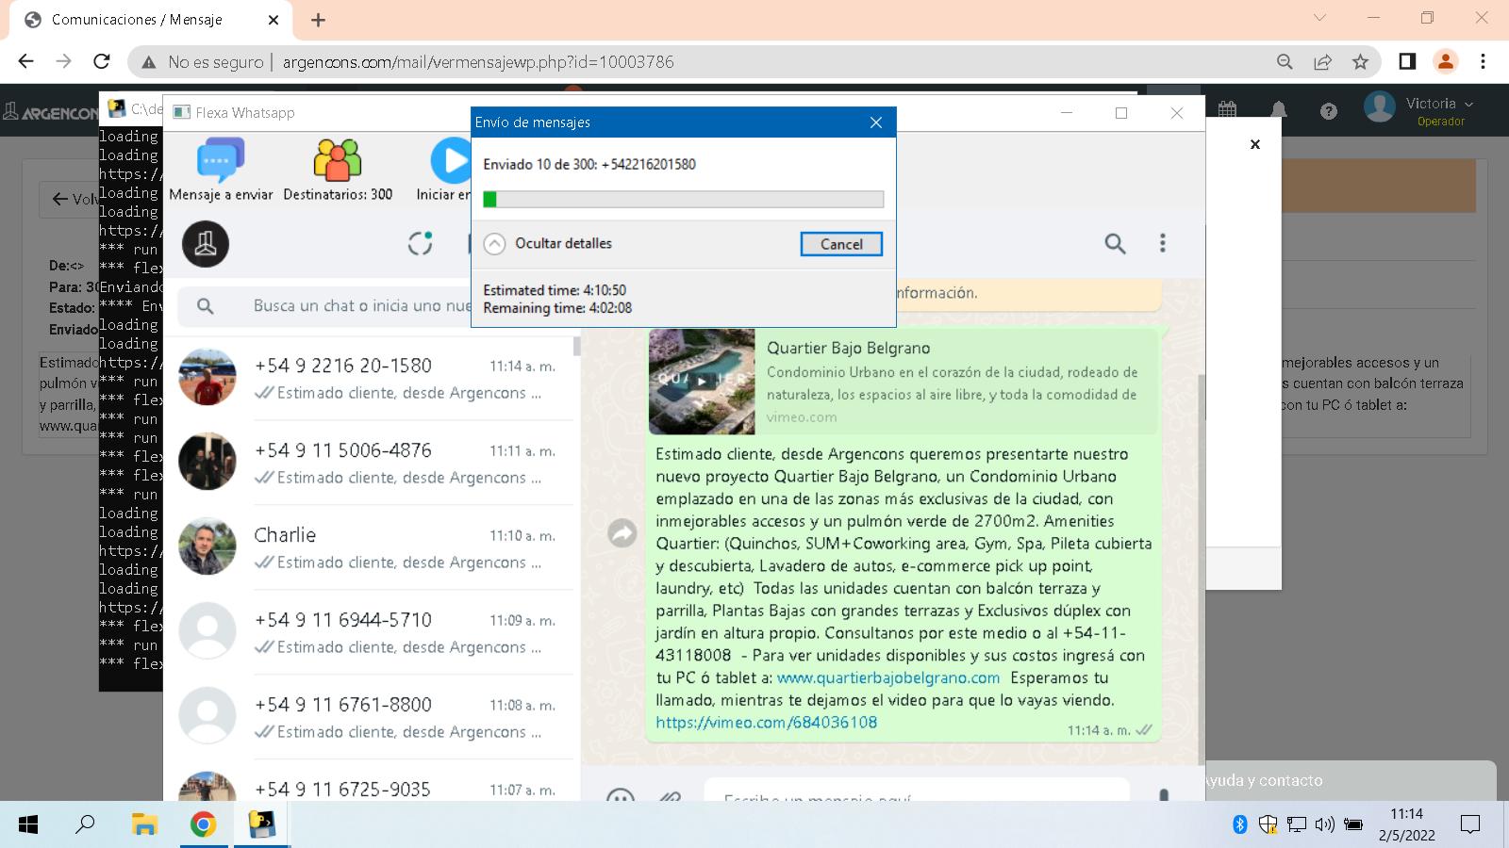Bookmark this page with star
This screenshot has width=1509, height=848.
[x=1360, y=61]
